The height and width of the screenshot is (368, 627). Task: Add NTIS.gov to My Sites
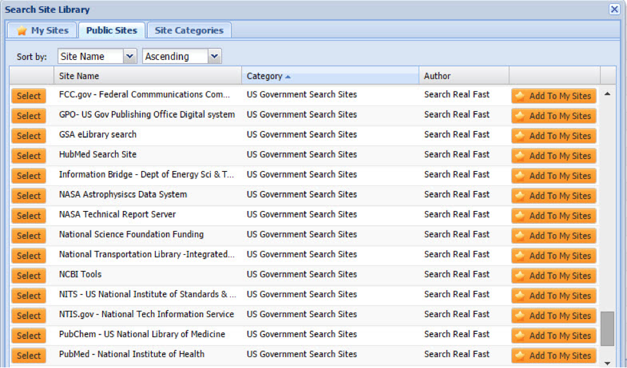point(554,316)
